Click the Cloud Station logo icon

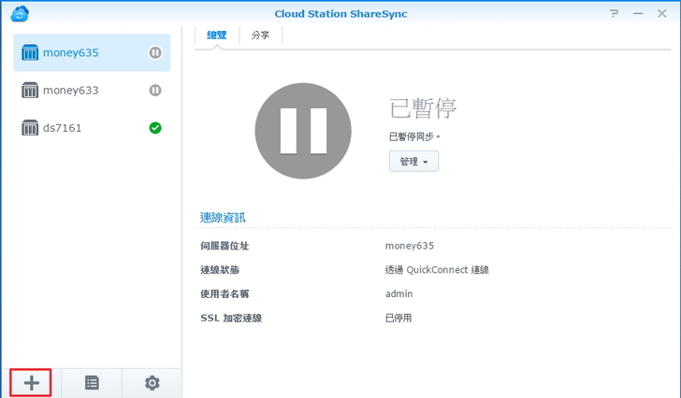pos(20,13)
